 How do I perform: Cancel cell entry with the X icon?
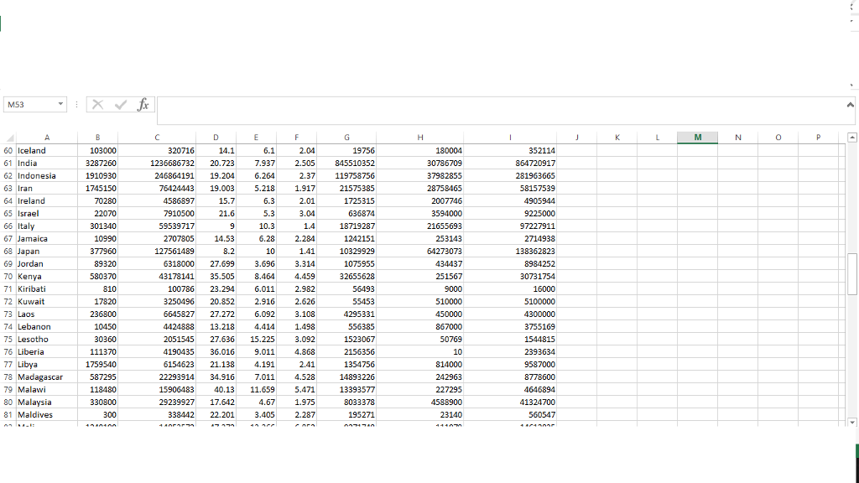[97, 104]
